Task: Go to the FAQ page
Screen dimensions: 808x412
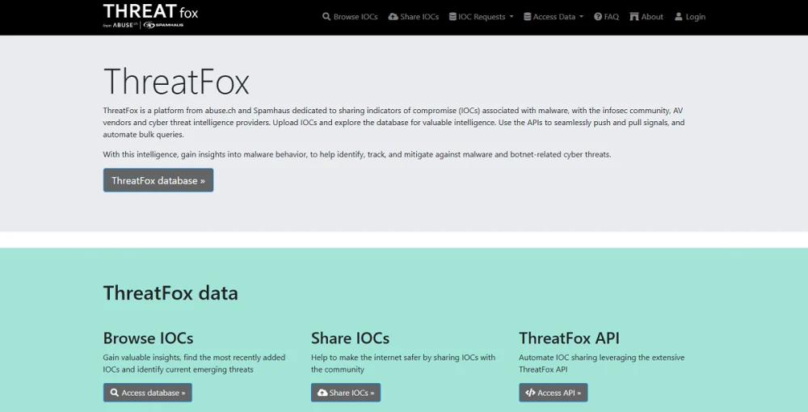Action: click(x=606, y=16)
